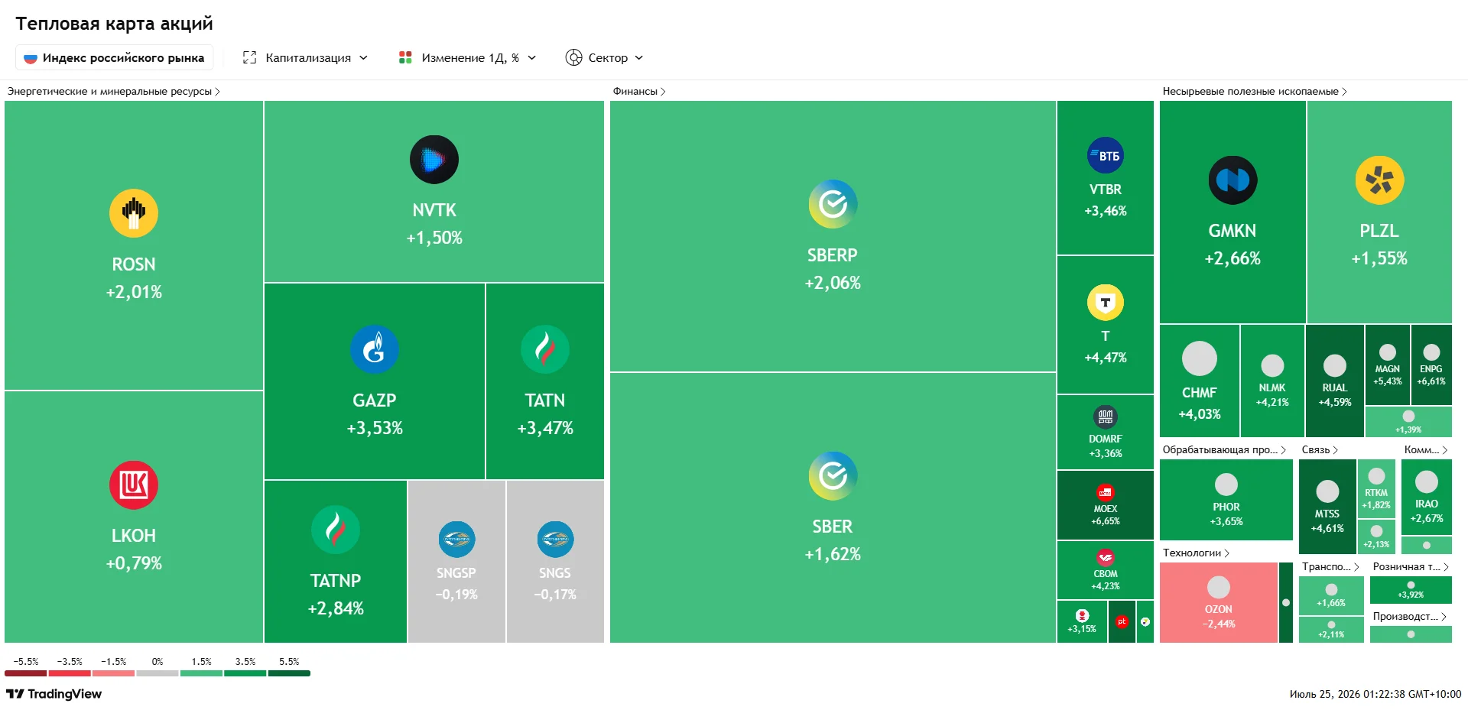Expand the Энергетические и минеральные ресурсы sector

tap(114, 91)
